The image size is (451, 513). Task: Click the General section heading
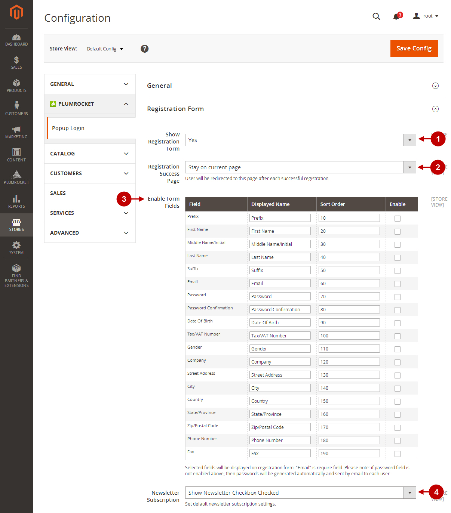(x=159, y=86)
